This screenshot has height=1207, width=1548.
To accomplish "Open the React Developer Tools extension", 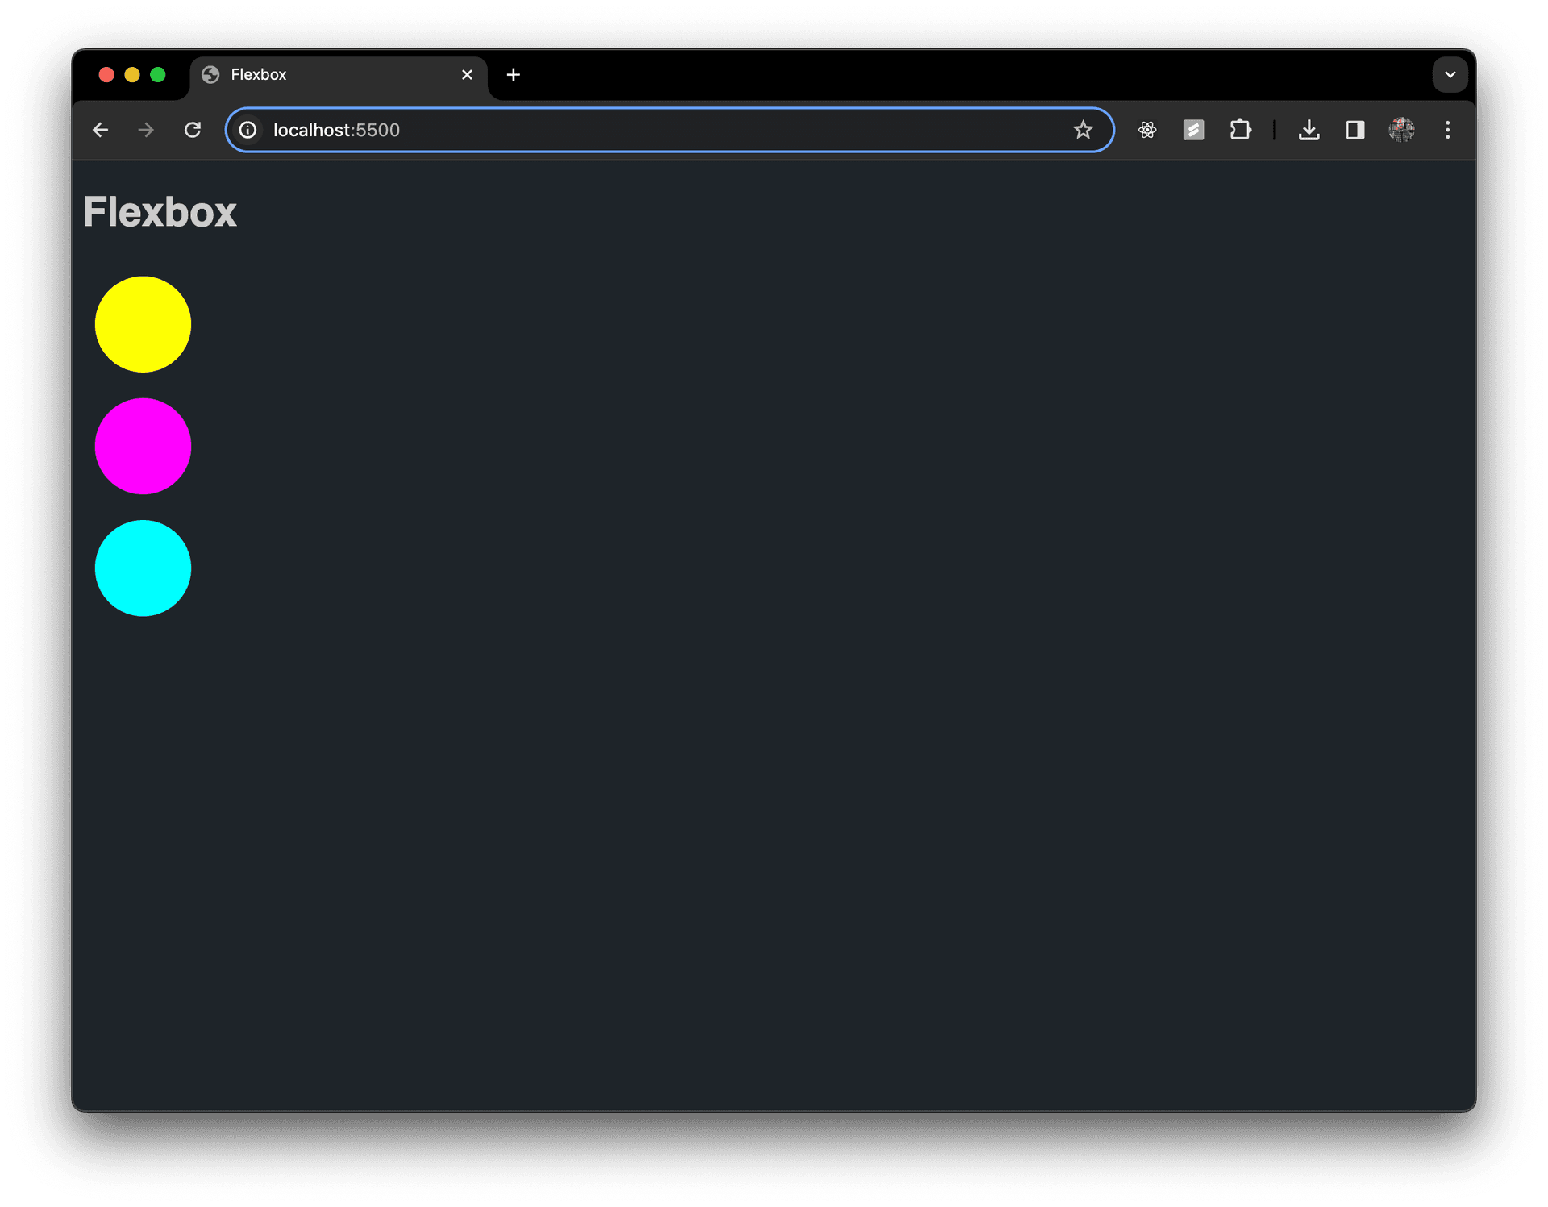I will pyautogui.click(x=1147, y=130).
